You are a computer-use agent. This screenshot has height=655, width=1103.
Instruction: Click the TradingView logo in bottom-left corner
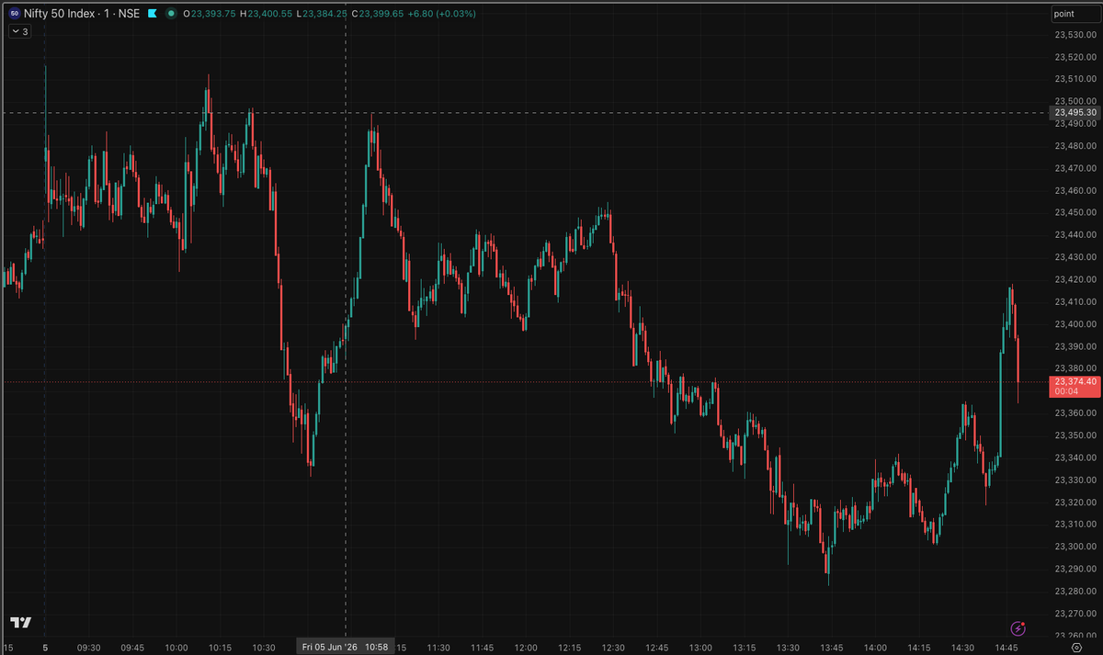click(22, 622)
